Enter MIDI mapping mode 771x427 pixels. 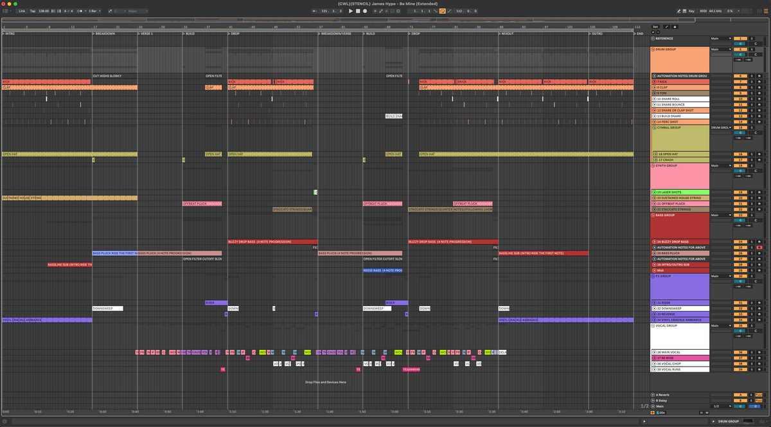704,11
